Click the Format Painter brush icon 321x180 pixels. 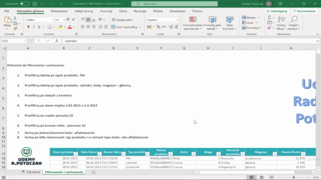[x=15, y=28]
